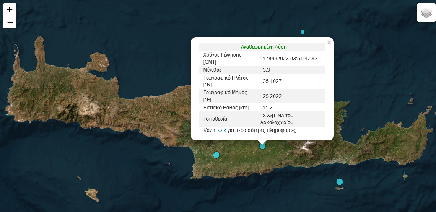
Task: Click the zoom out minus button
Action: click(x=10, y=22)
